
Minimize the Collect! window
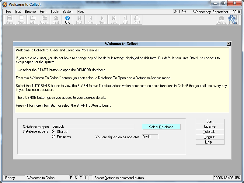coord(215,3)
